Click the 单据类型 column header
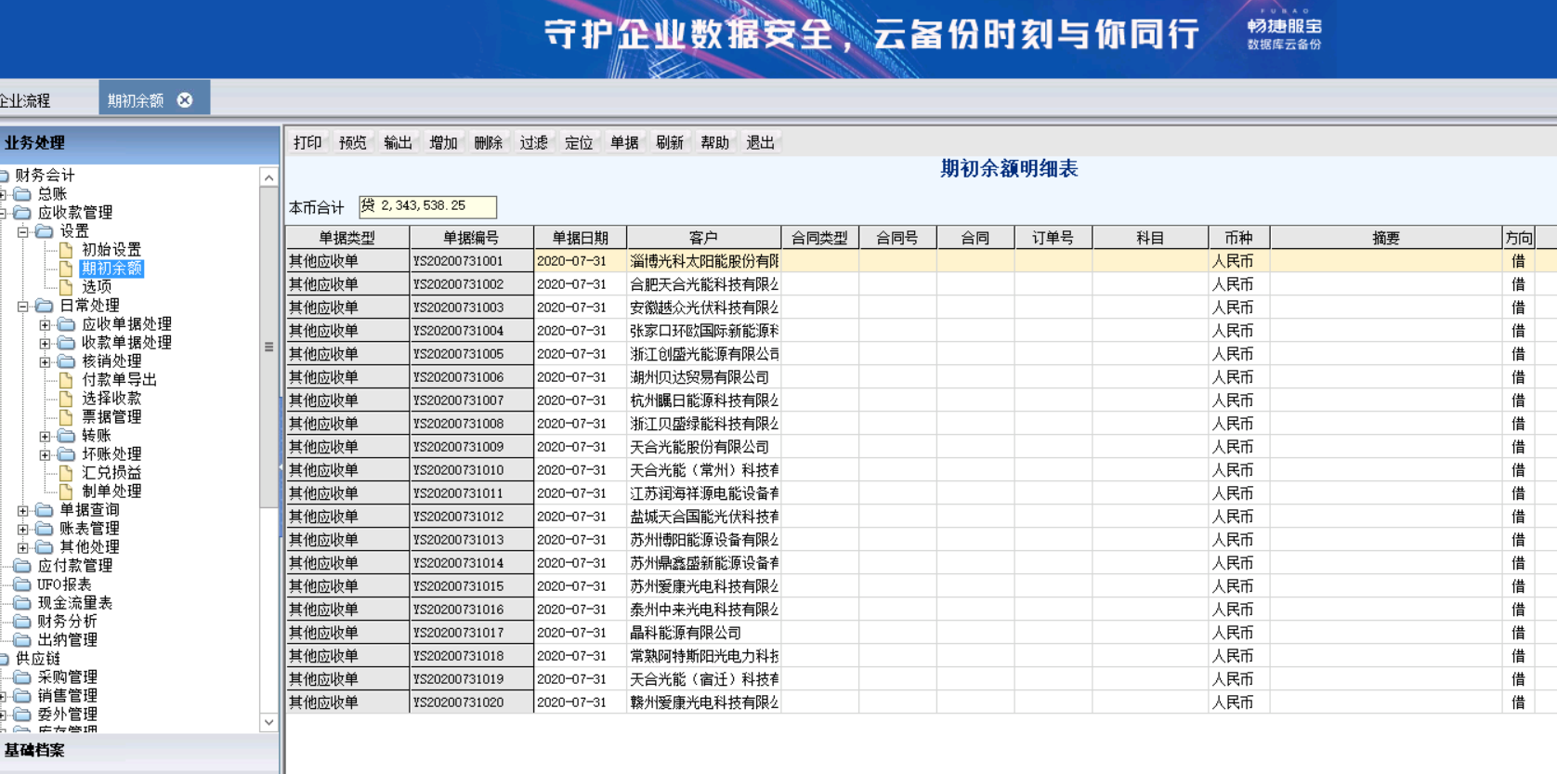The image size is (1557, 774). tap(347, 238)
